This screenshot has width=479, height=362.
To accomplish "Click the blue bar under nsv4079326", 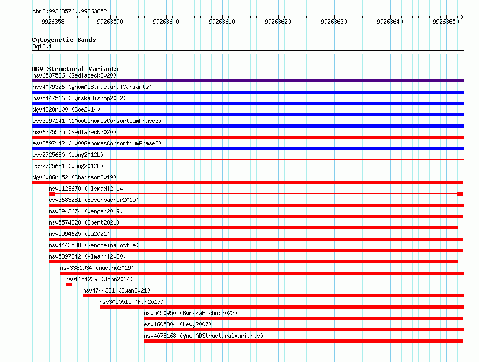I will coord(248,92).
